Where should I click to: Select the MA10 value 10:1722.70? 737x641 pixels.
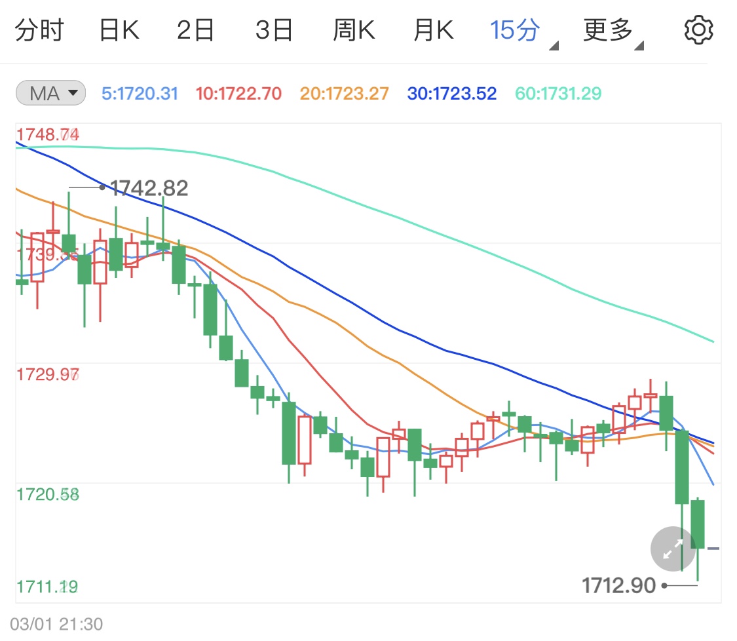tap(238, 94)
